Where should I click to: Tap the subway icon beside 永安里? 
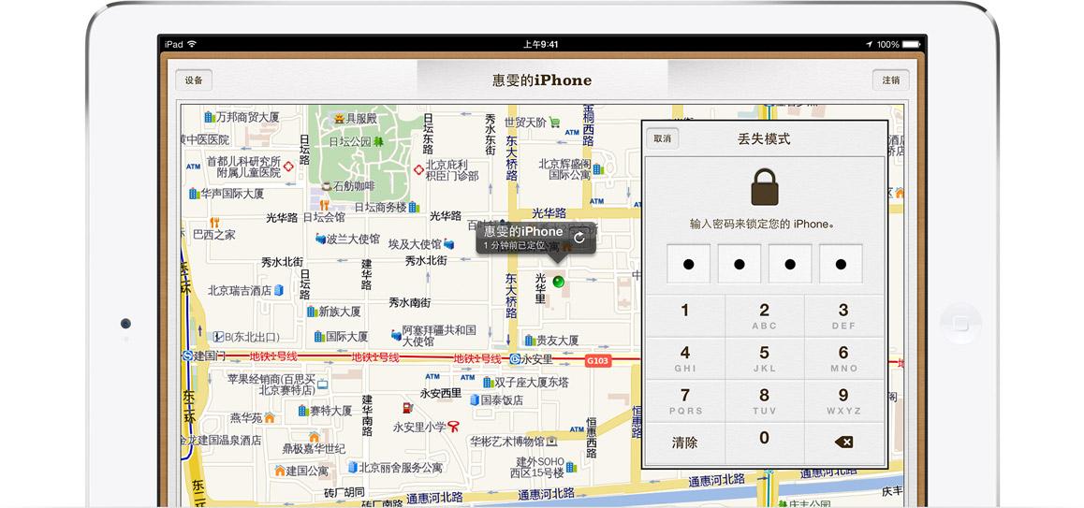(514, 358)
